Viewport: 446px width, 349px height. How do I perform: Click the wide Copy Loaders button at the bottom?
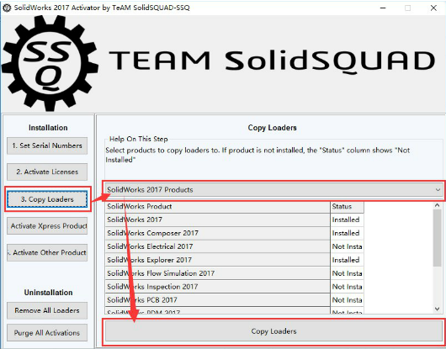tap(273, 331)
